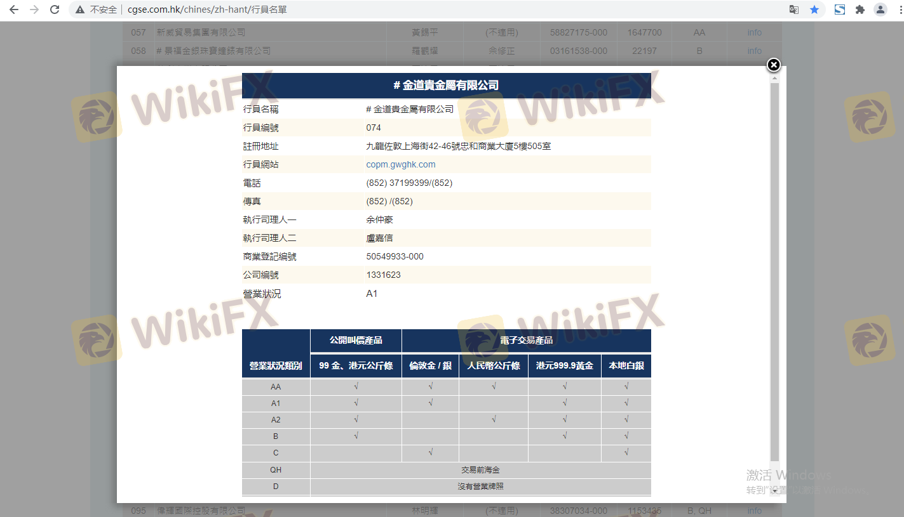
Task: Click the info link for member 058
Action: coord(754,51)
